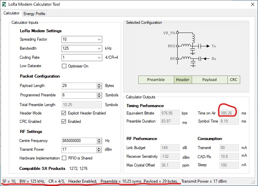Click the RFO label in diagram

click(x=172, y=46)
